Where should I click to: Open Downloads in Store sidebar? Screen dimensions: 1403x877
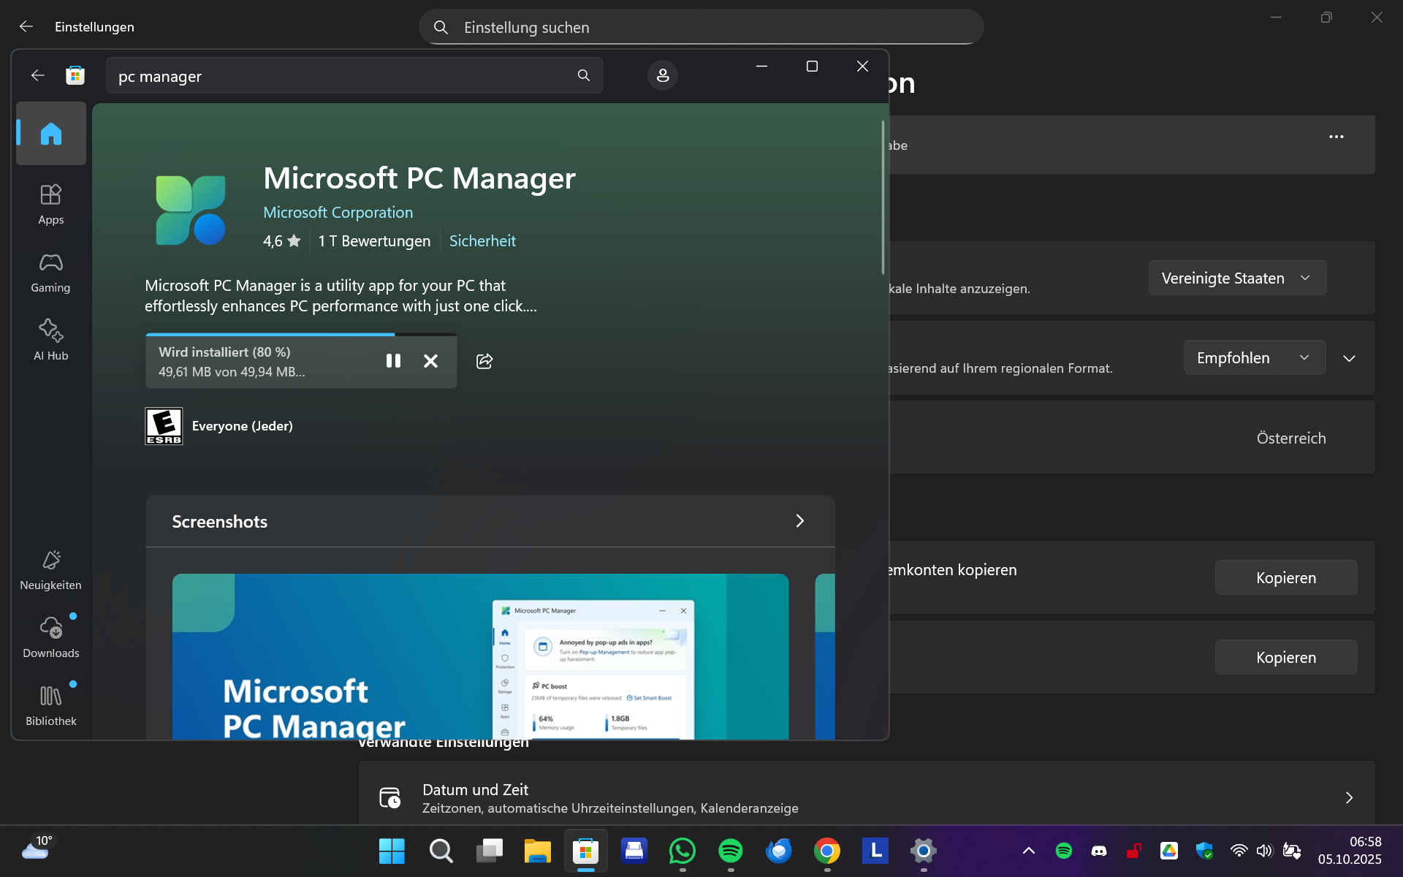coord(50,637)
